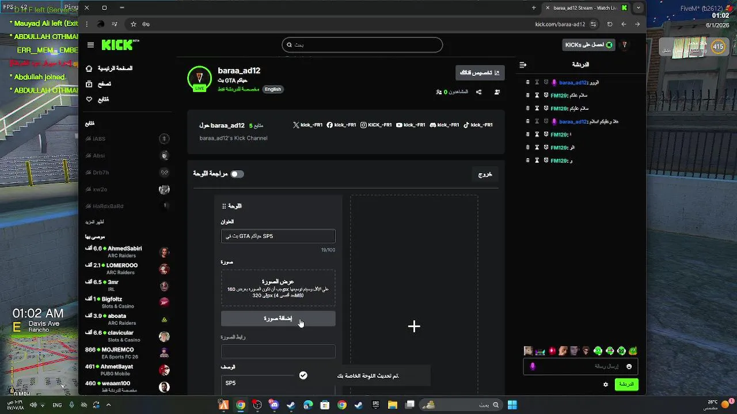Viewport: 737px width, 414px height.
Task: Delete first baraa_ad12 chat message with trash icon
Action: [x=527, y=82]
